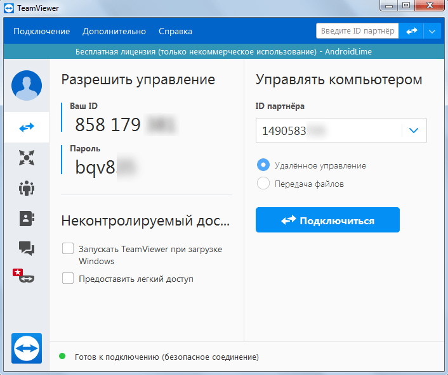448x375 pixels.
Task: Open Computers & Contacts group-of-people icon
Action: pyautogui.click(x=27, y=188)
